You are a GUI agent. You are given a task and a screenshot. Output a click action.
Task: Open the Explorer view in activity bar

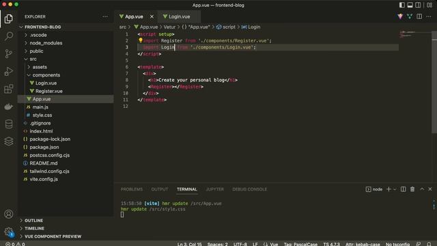click(9, 18)
